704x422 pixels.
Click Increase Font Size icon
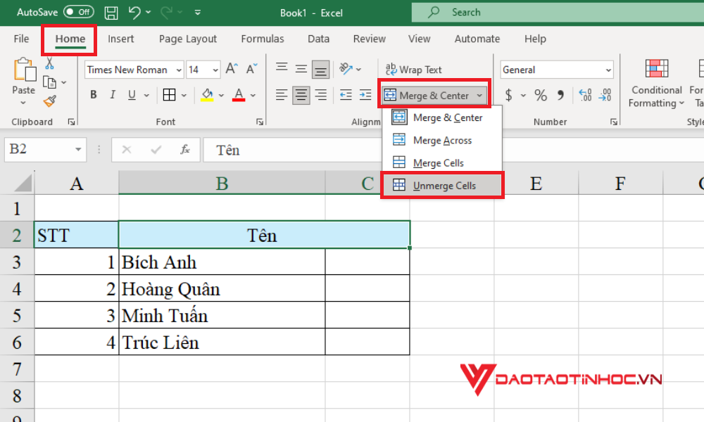232,69
